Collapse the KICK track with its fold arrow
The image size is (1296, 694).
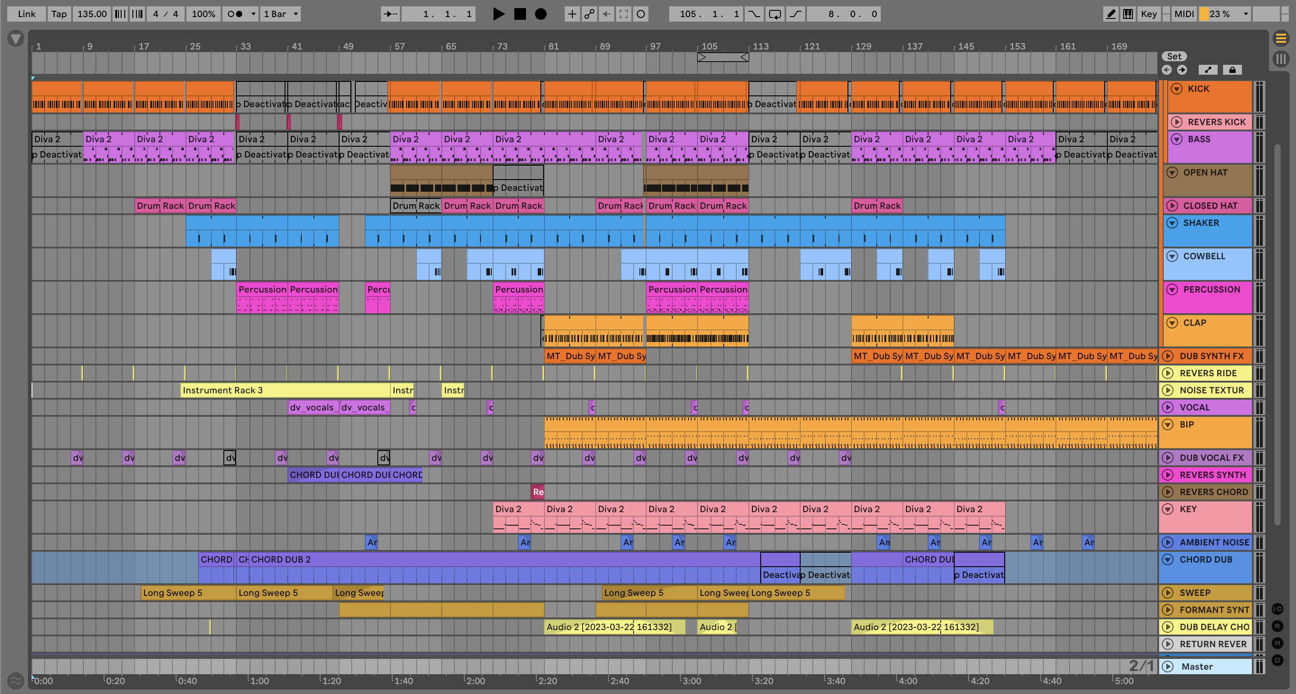point(1176,89)
